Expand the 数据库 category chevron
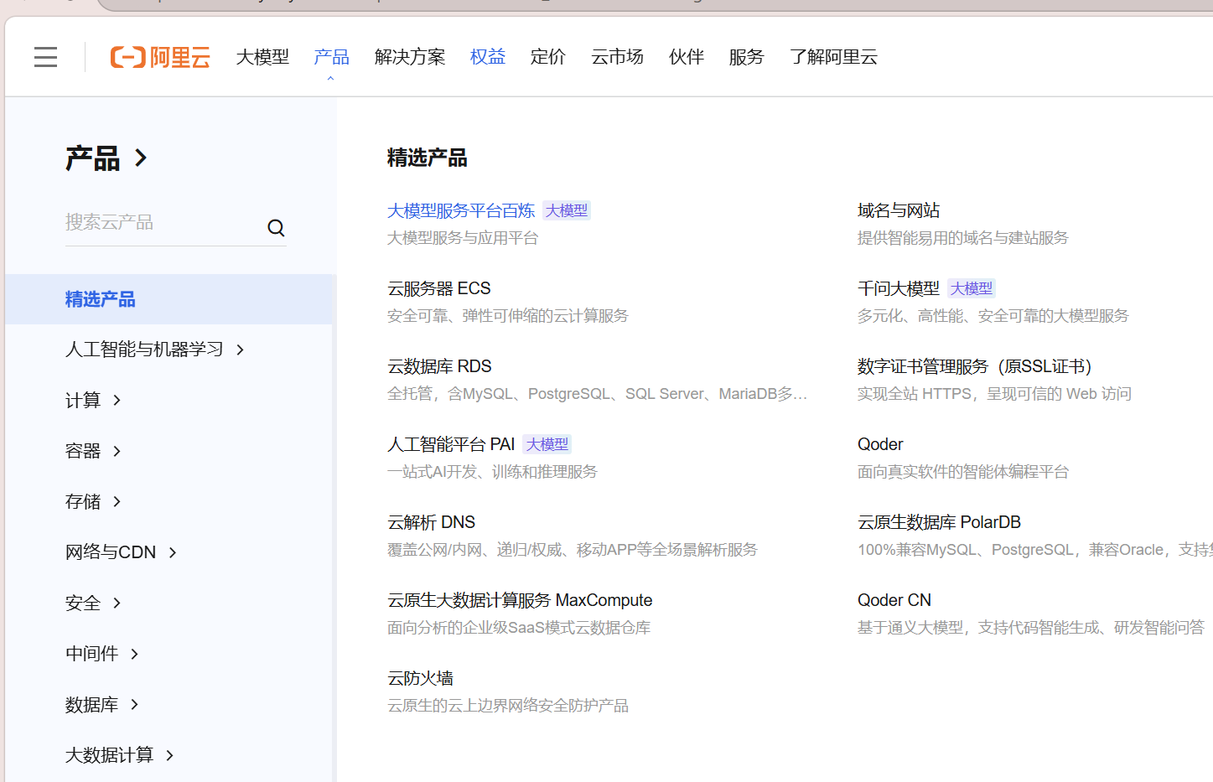The height and width of the screenshot is (782, 1213). pos(135,704)
